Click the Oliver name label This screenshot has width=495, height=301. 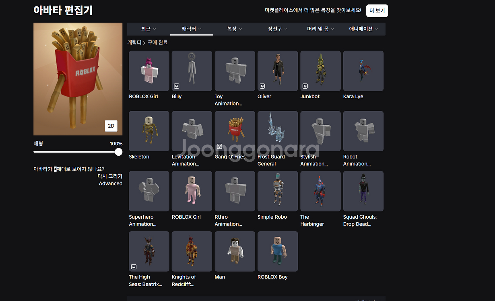[264, 97]
